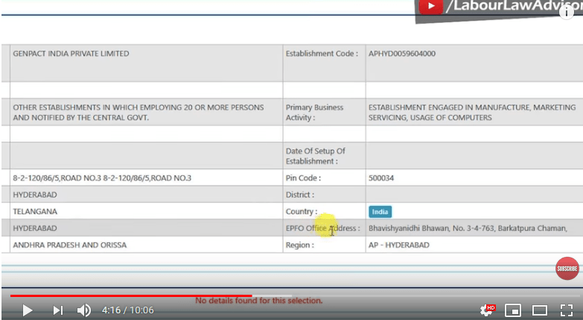Select the AP - HYDERABAD region value
The height and width of the screenshot is (320, 583).
399,245
